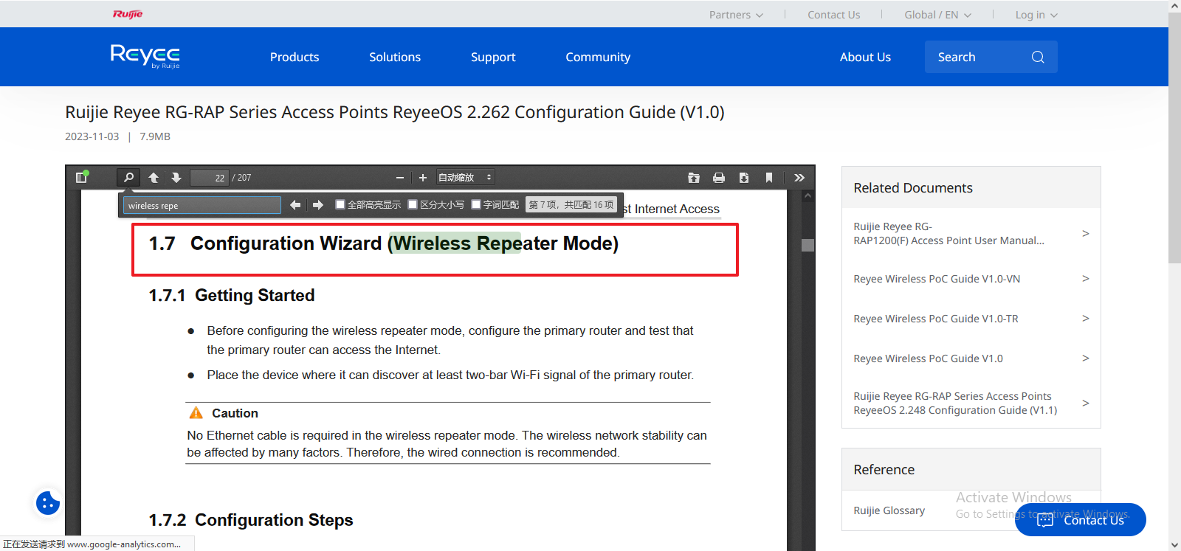Click the Related Documents heading
The height and width of the screenshot is (551, 1181).
click(x=913, y=188)
